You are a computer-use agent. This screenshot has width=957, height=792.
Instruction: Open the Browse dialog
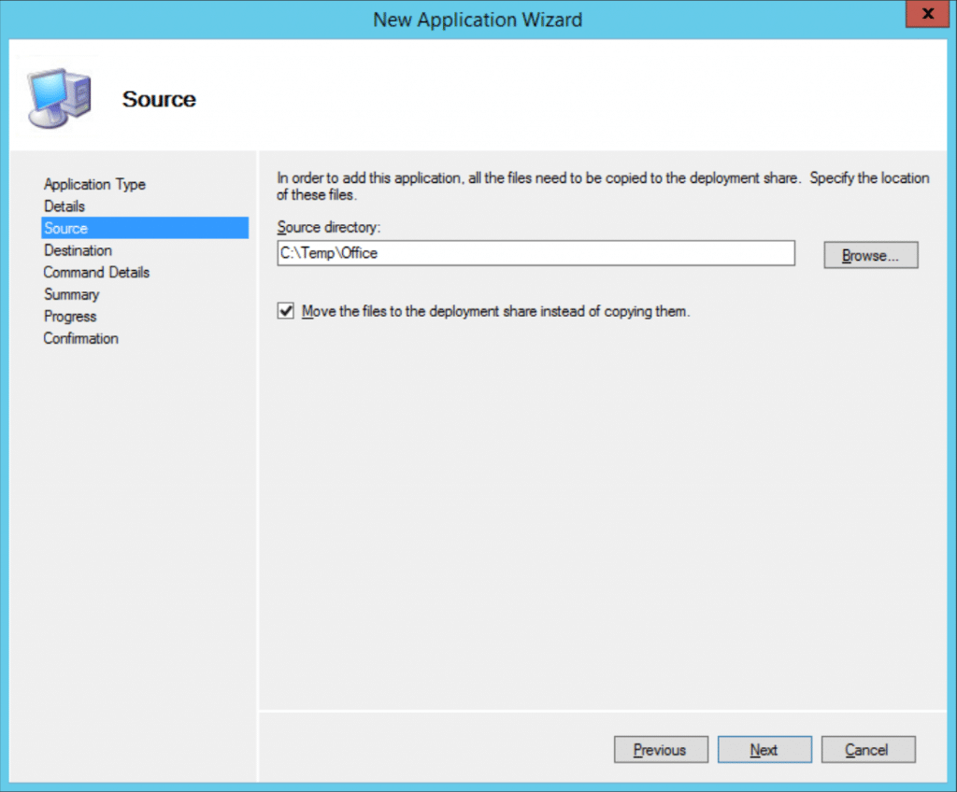870,254
